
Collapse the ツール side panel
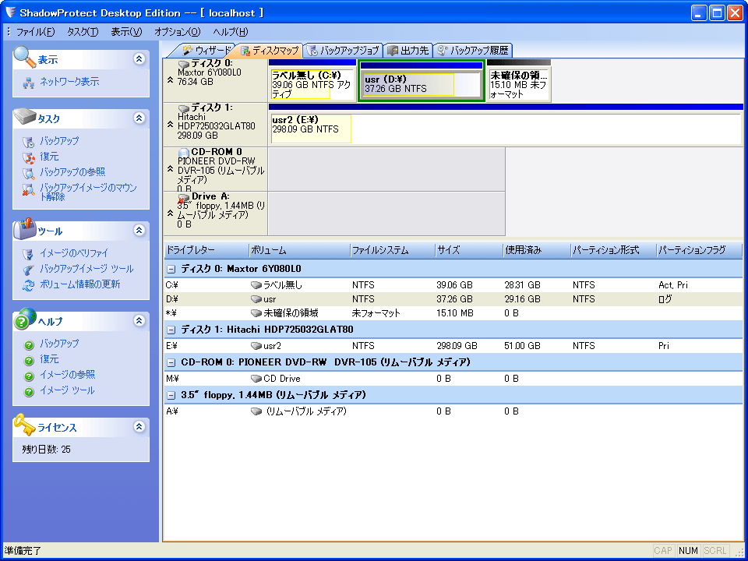pyautogui.click(x=139, y=231)
